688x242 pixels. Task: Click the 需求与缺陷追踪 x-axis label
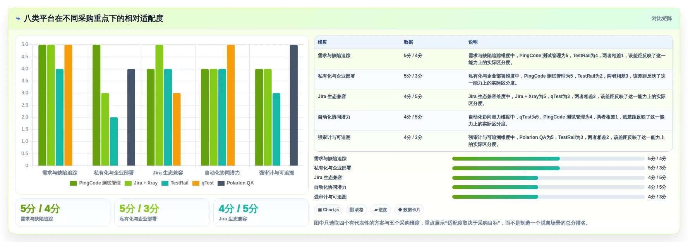pos(60,173)
